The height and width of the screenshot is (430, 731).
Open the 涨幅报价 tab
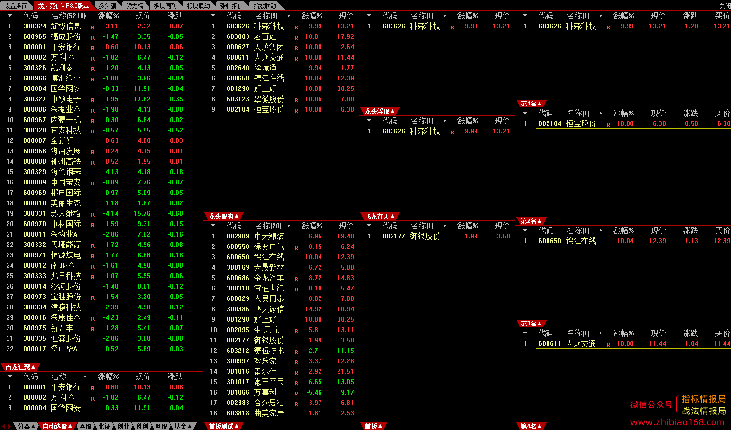pos(232,6)
